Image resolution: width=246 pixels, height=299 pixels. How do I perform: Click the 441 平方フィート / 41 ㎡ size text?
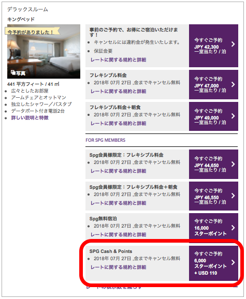click(33, 84)
